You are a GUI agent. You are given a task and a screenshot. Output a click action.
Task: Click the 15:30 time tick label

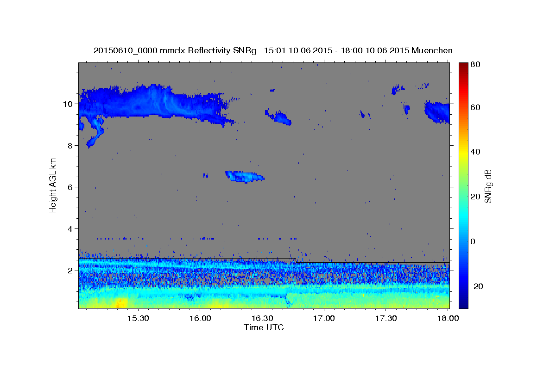coord(138,318)
